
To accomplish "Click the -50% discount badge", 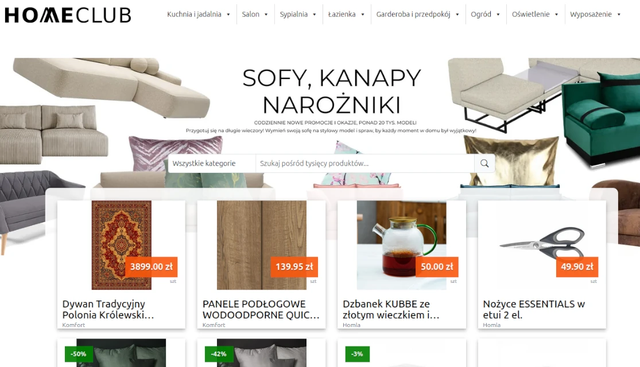I will pos(79,354).
